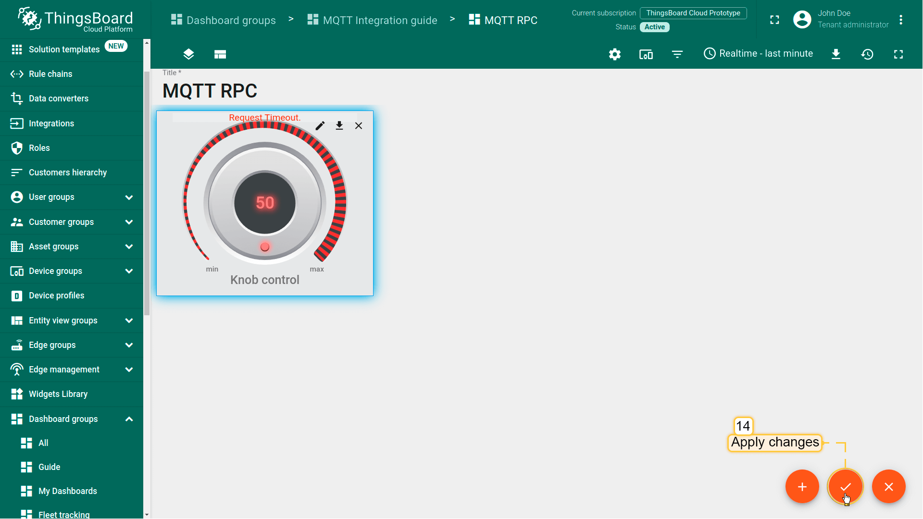Image resolution: width=923 pixels, height=519 pixels.
Task: Click the knob control dial
Action: point(264,203)
